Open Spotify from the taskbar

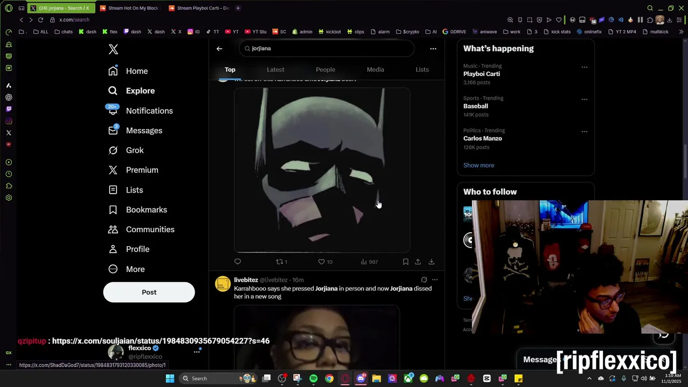point(313,378)
